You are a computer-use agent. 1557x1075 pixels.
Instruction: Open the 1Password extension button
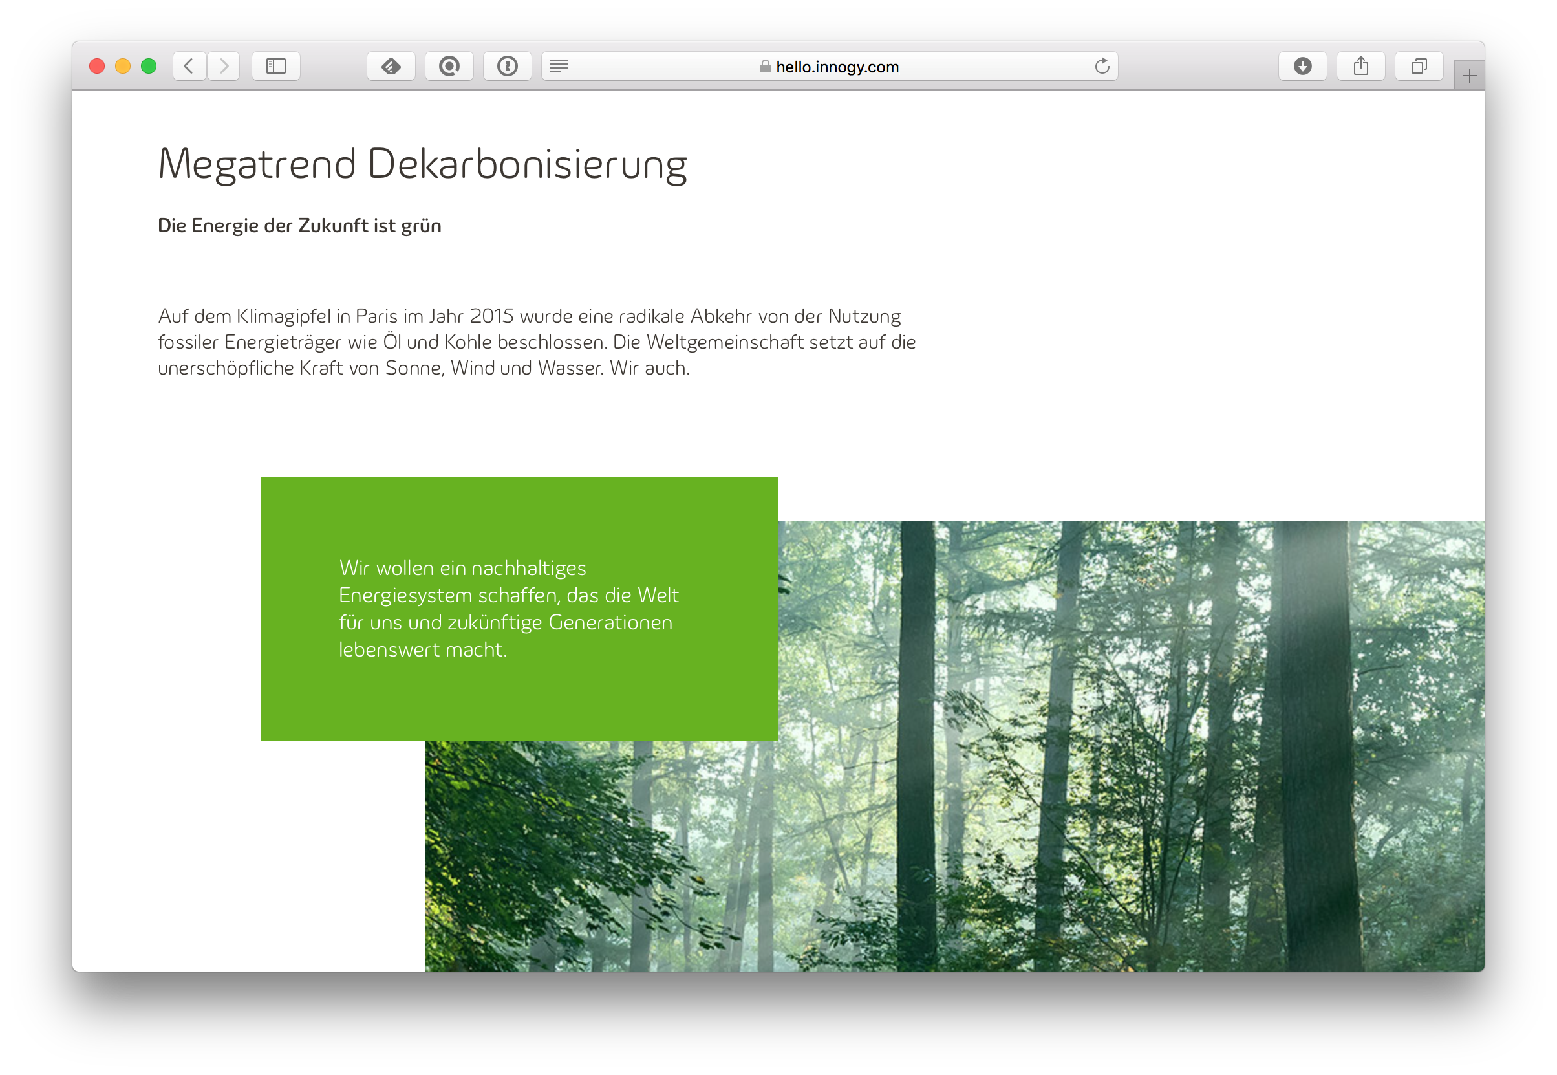pos(508,66)
